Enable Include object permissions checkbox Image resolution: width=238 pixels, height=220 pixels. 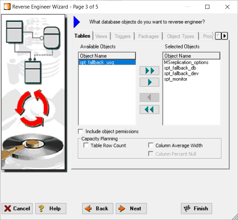pos(80,131)
